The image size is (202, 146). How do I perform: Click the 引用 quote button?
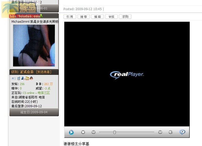point(70,17)
